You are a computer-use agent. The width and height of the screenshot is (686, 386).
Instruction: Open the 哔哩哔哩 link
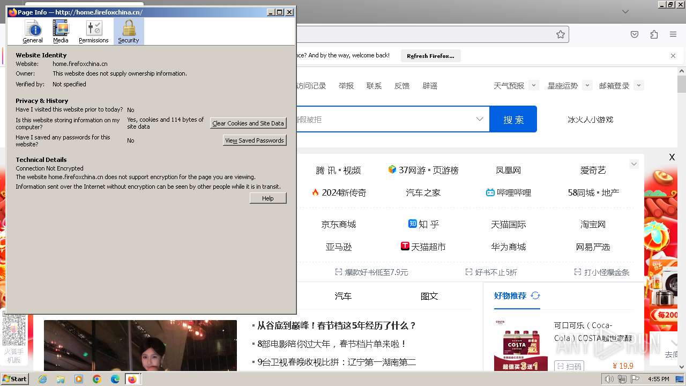click(509, 192)
